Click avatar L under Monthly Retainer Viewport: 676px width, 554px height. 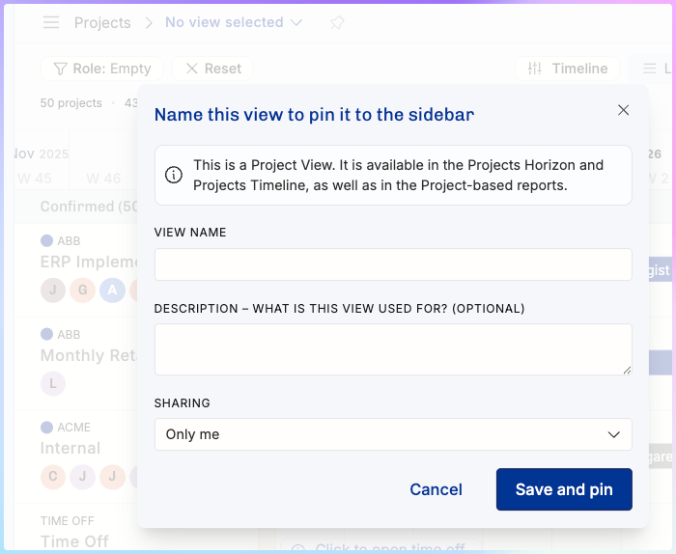coord(52,383)
